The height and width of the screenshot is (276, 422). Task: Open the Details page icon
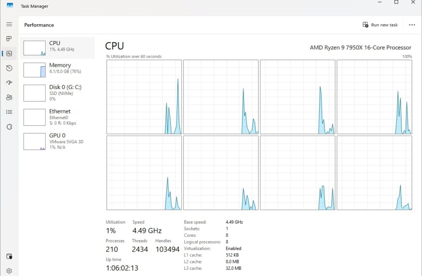[9, 112]
